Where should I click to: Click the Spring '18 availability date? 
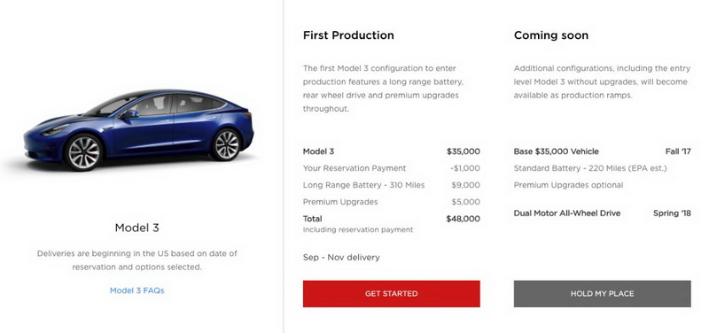pos(672,213)
